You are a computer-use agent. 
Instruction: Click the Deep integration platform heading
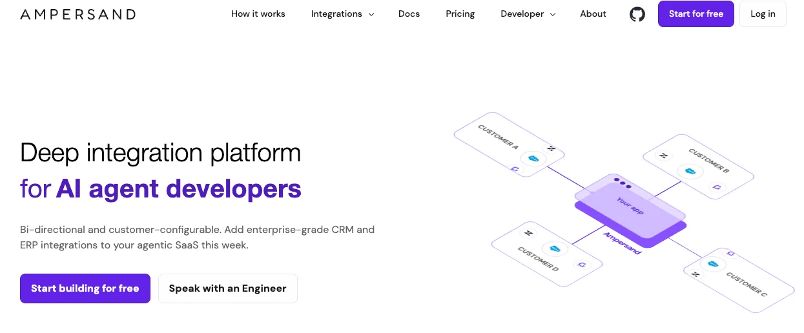click(x=161, y=153)
